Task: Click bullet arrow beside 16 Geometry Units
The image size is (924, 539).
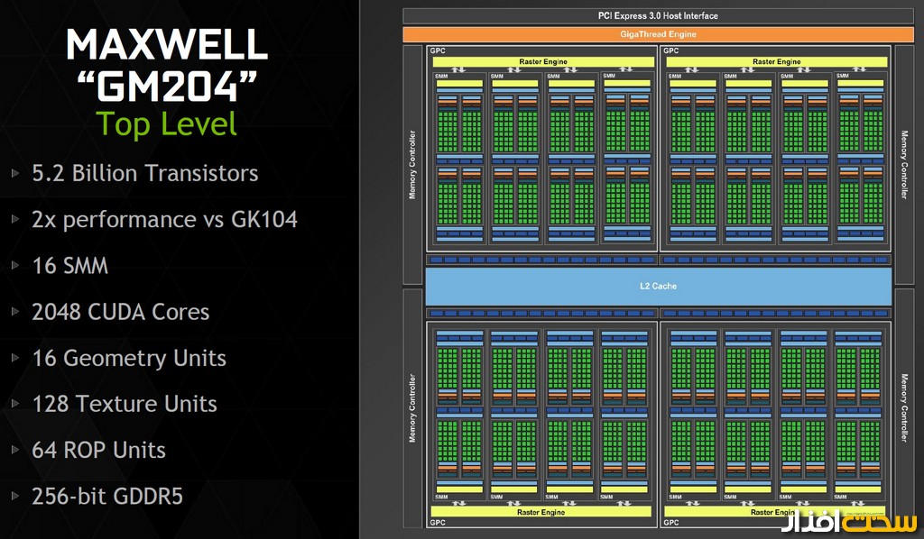Action: [15, 357]
